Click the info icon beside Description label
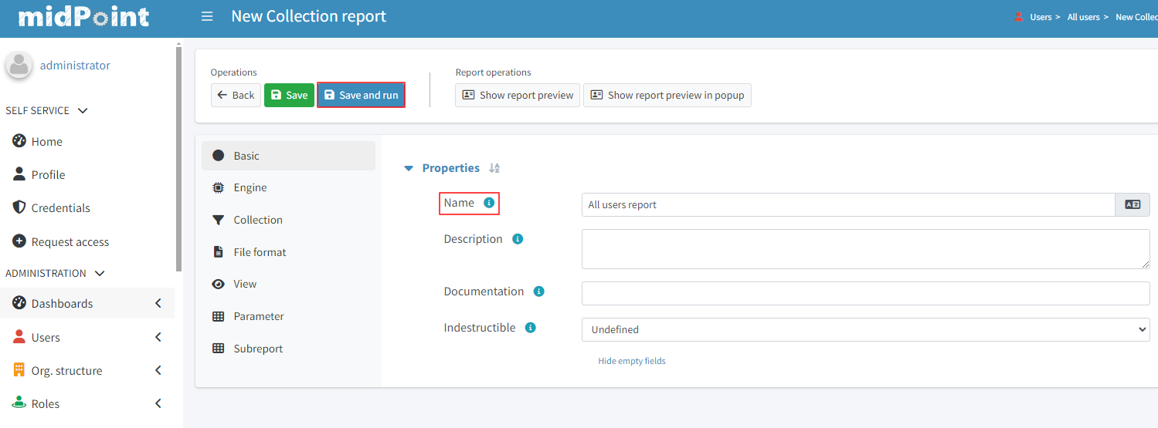Image resolution: width=1158 pixels, height=428 pixels. click(x=518, y=239)
